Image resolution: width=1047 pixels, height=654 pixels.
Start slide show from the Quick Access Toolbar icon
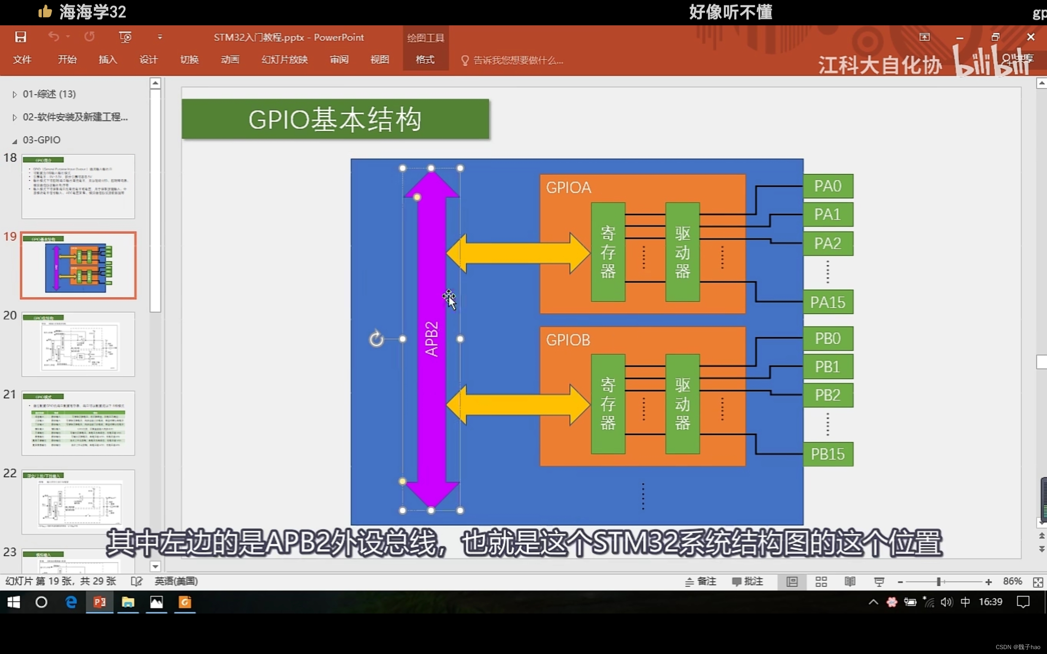pos(125,37)
